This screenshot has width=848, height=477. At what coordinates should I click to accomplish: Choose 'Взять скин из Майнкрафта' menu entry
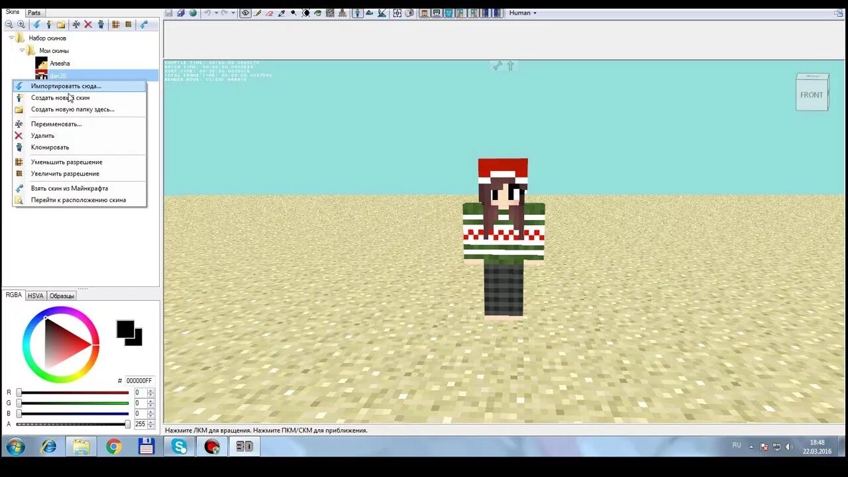tap(79, 188)
